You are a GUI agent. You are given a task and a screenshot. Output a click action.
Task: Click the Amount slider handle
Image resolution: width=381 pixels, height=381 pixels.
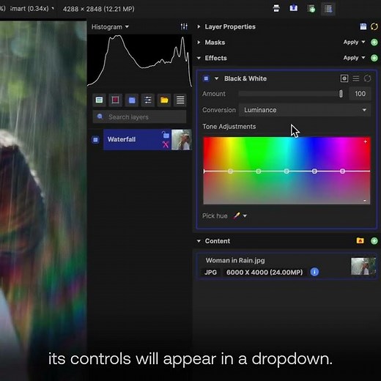coord(341,94)
